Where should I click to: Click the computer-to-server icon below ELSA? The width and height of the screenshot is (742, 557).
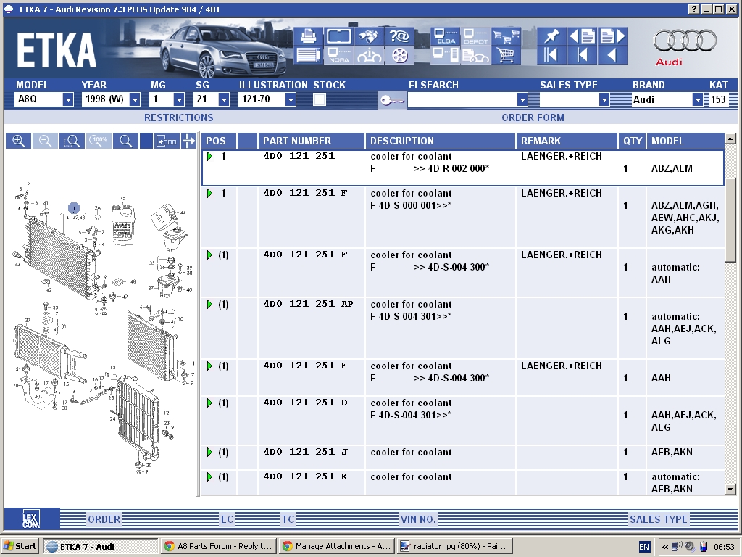[x=446, y=55]
